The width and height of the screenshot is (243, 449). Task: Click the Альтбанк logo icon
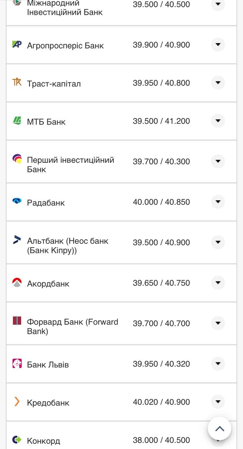coord(17,240)
